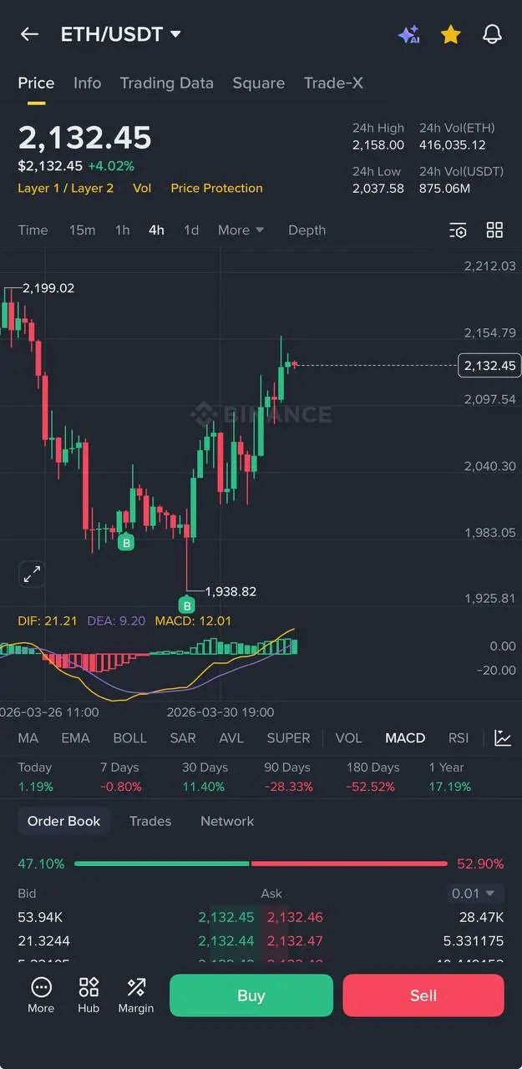
Task: Open the Trade-X tab
Action: click(333, 83)
